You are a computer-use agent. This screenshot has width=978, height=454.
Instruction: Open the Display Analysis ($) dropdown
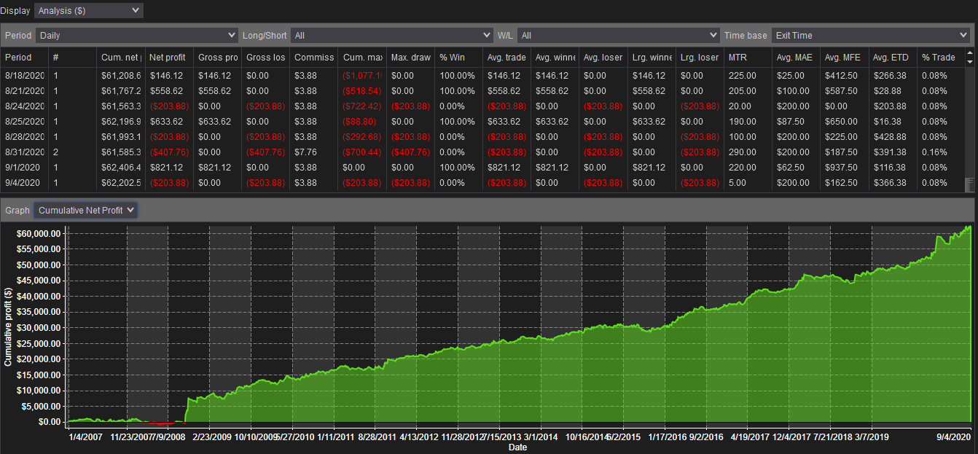pos(89,10)
